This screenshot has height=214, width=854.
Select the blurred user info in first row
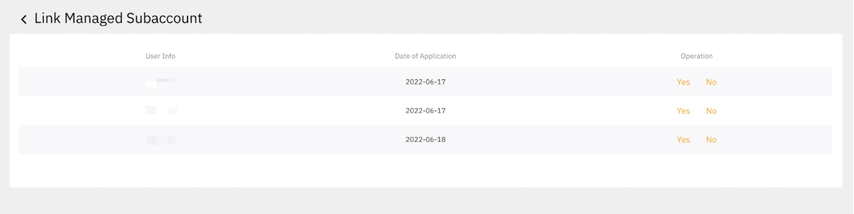click(160, 83)
